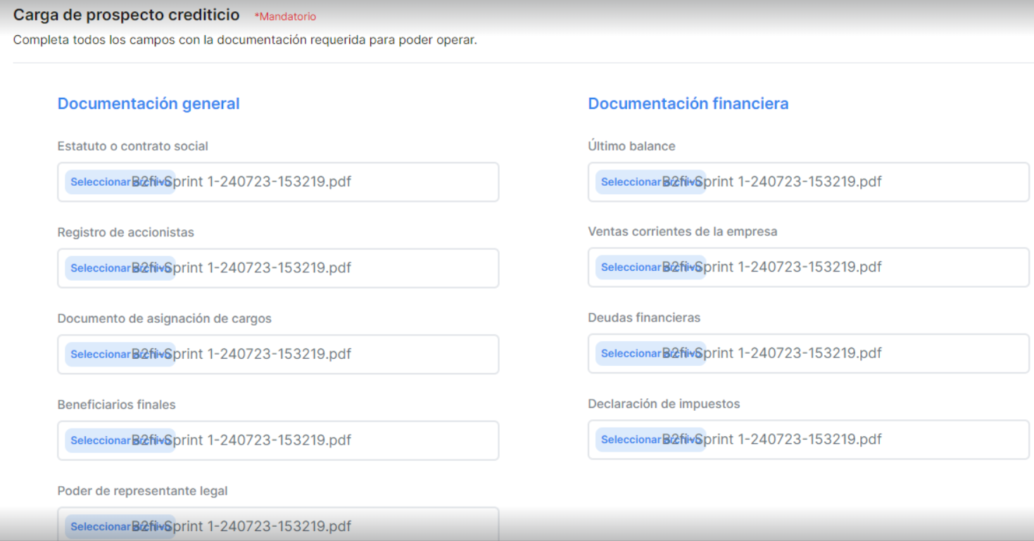This screenshot has height=541, width=1034.
Task: Click the PDF filename in Beneficiarios finales field
Action: pyautogui.click(x=260, y=440)
